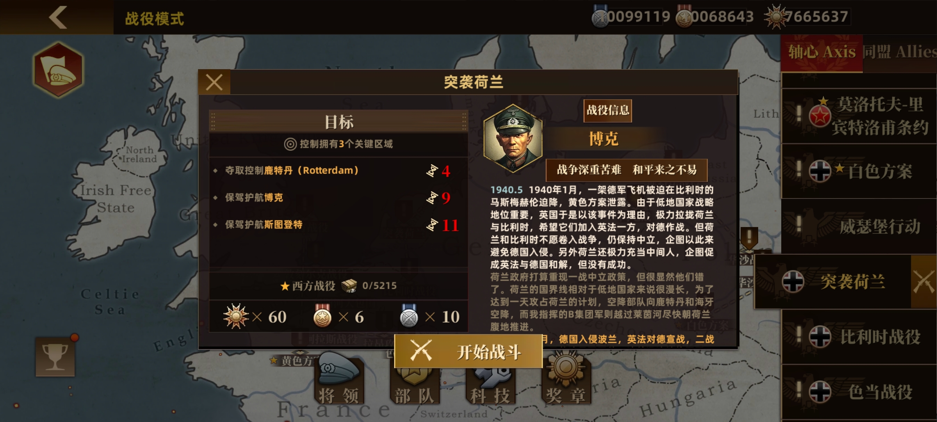Image resolution: width=937 pixels, height=422 pixels.
Task: Switch to the 同盟 Allies tab
Action: coord(900,52)
